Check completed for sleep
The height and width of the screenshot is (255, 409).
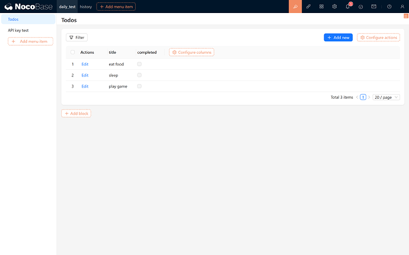coord(139,75)
